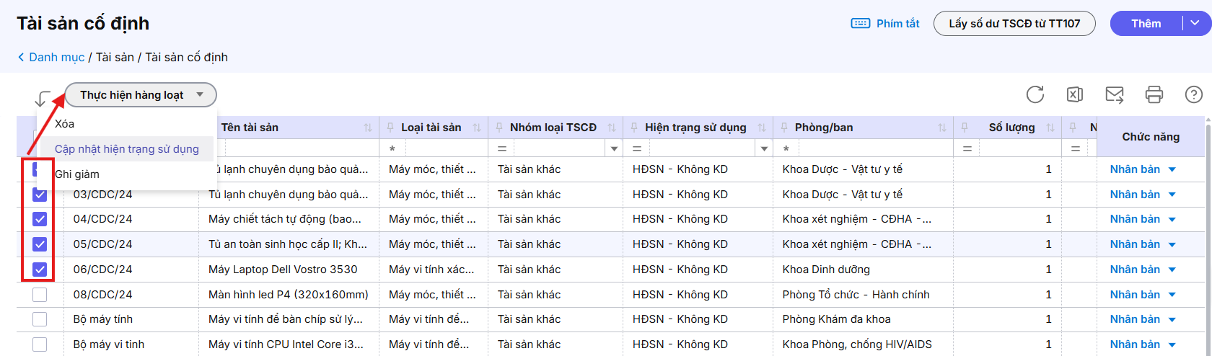Tick the checkbox for 08/CDC/24 row
This screenshot has height=356, width=1212.
pyautogui.click(x=40, y=295)
